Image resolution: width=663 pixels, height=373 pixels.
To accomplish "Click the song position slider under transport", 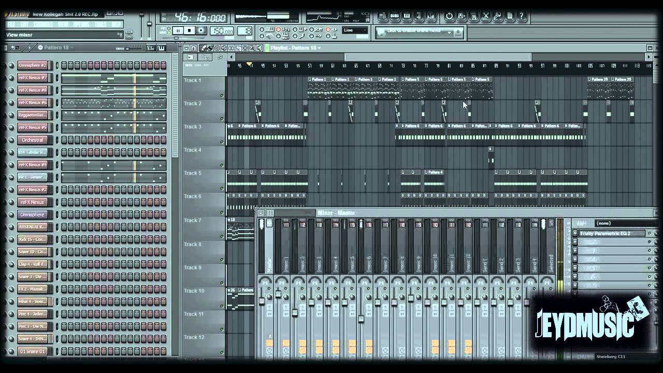I will 183,38.
